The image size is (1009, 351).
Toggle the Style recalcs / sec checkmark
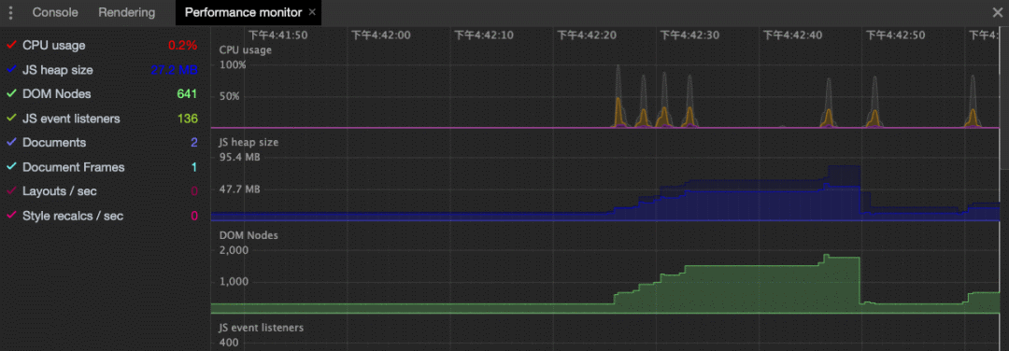pos(11,216)
